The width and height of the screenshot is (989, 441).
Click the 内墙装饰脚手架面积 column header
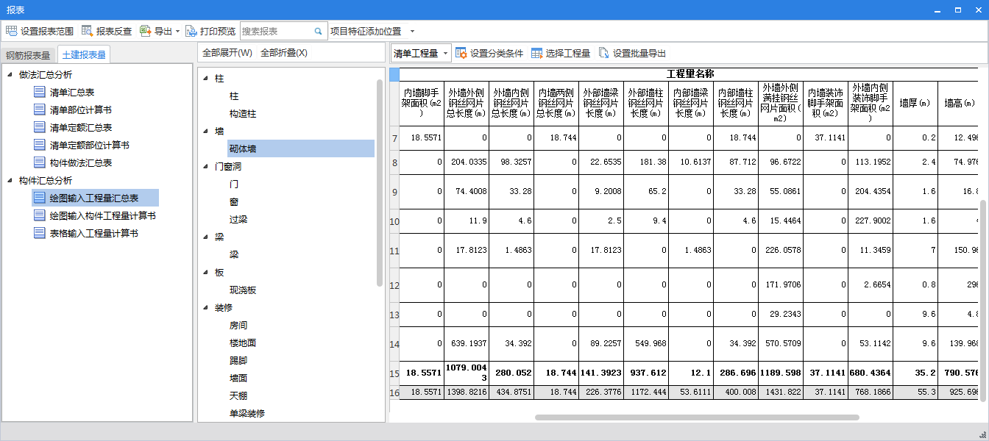(826, 104)
